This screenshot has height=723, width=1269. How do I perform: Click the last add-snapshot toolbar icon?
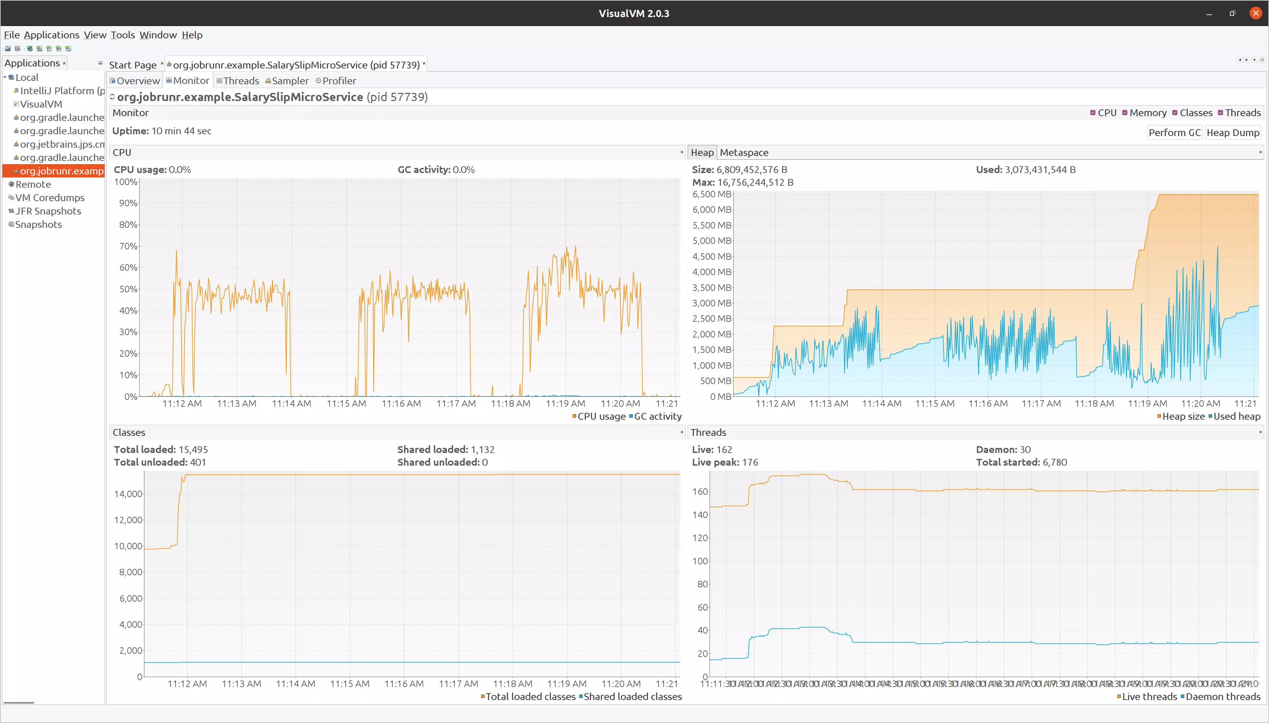(x=69, y=49)
